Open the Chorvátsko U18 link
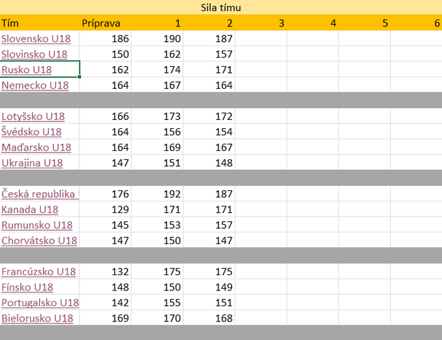 coord(39,241)
